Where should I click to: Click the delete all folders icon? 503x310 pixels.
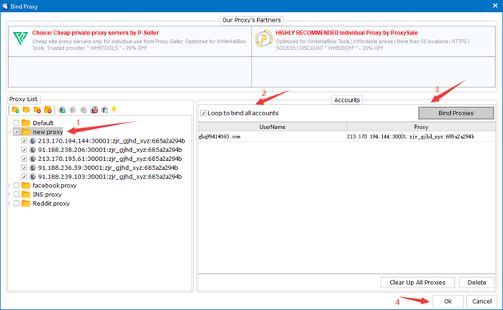pyautogui.click(x=48, y=110)
